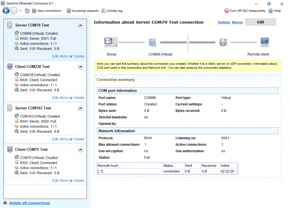Select the Server COM79 Test icon
The width and height of the screenshot is (289, 208).
[10, 25]
